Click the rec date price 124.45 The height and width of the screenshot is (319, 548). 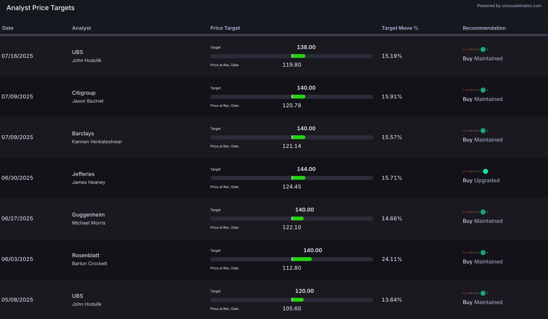click(x=292, y=187)
